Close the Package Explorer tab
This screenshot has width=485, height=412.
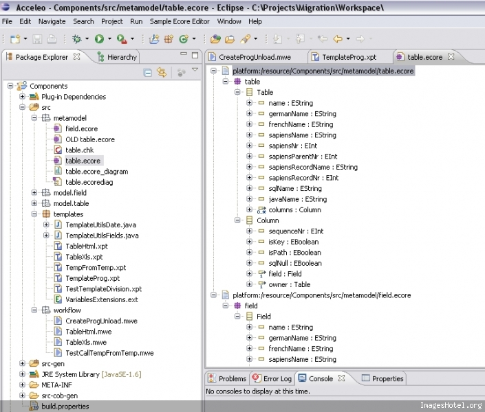pos(77,57)
